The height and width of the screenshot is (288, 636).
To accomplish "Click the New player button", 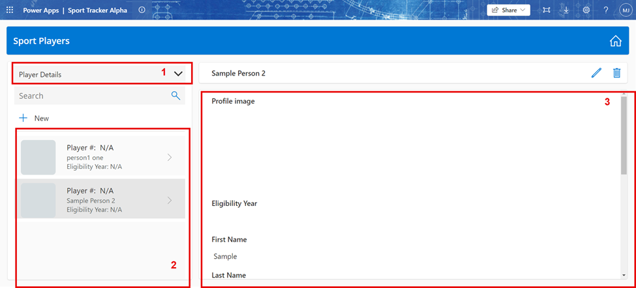I will click(34, 118).
